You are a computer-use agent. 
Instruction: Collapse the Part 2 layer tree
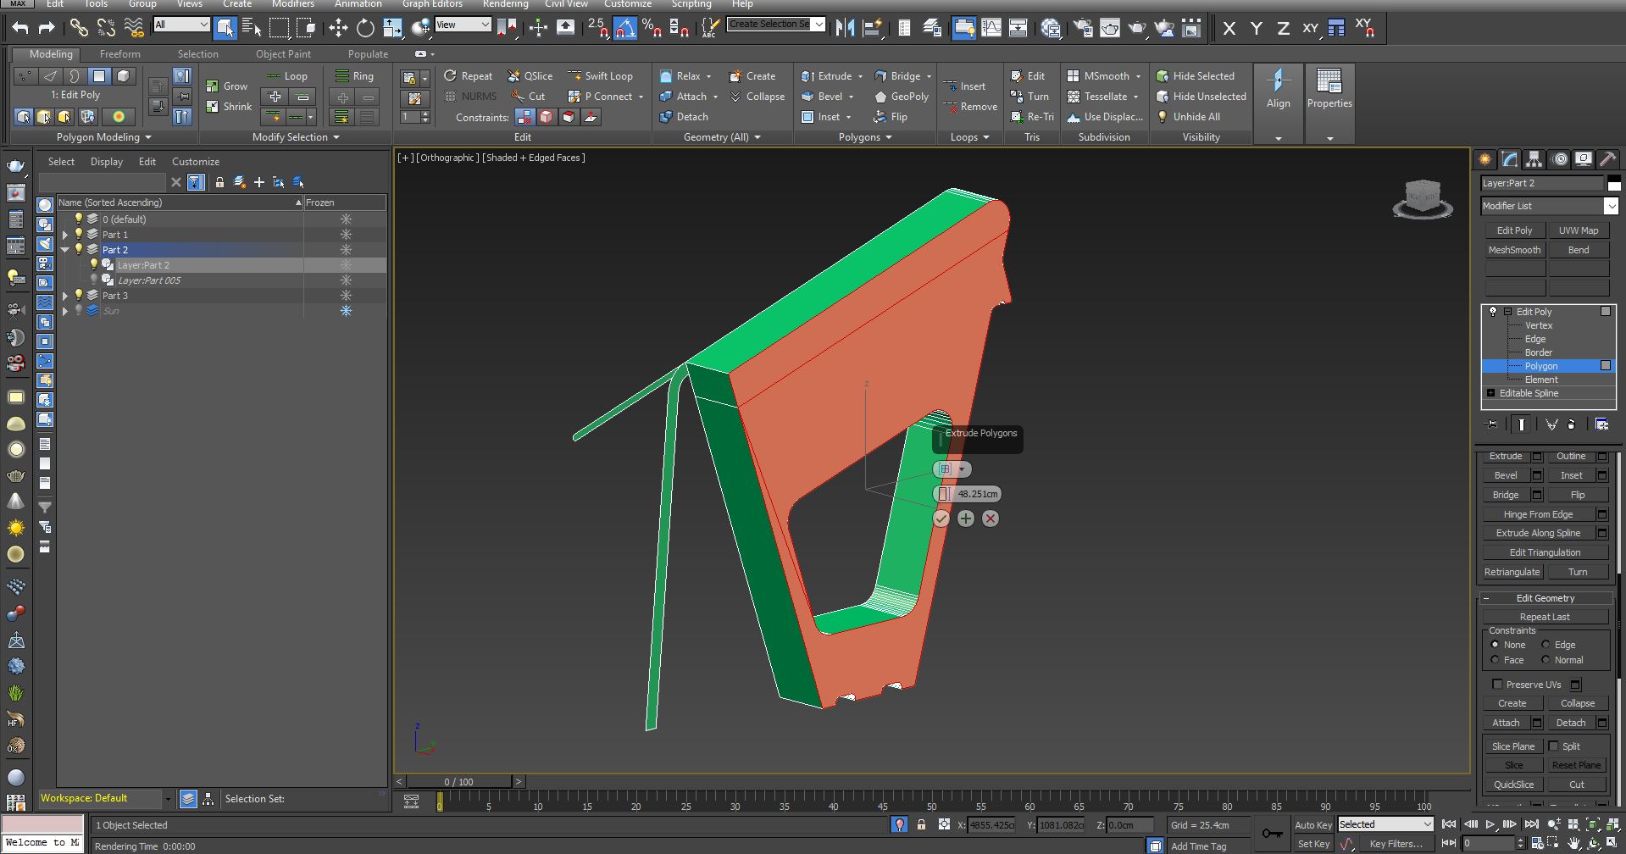[65, 250]
